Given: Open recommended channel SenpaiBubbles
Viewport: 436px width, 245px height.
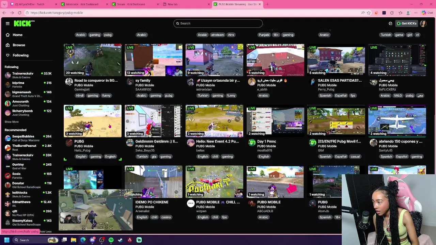Looking at the screenshot, I should 27,138.
